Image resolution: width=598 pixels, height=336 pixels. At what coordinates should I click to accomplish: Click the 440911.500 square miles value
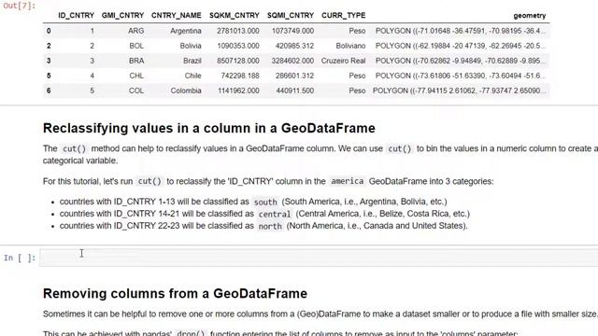(294, 91)
